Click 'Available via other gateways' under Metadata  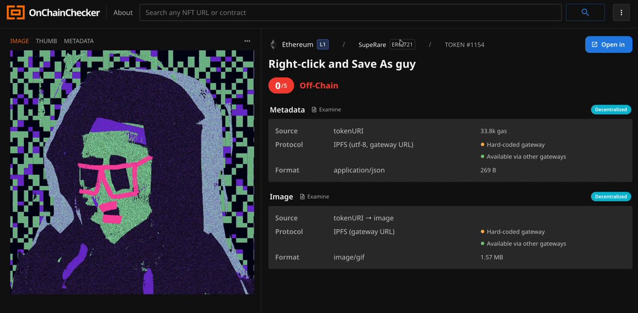(526, 156)
